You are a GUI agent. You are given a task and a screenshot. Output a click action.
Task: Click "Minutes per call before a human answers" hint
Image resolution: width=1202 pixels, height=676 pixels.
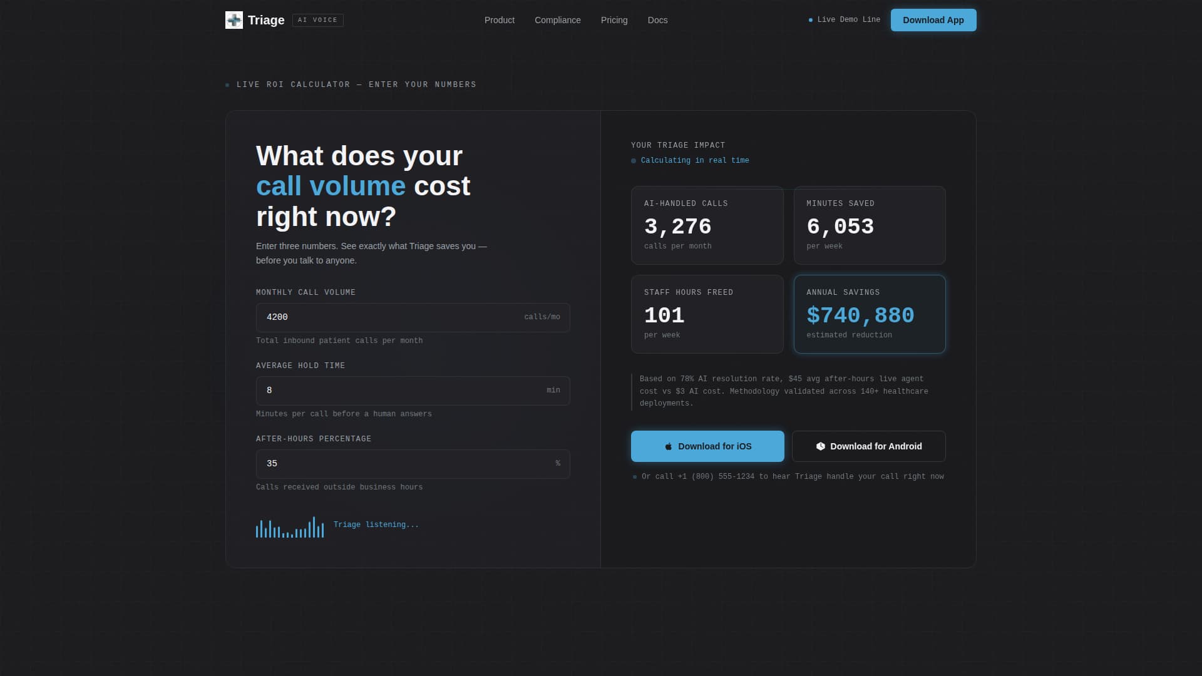pos(344,414)
